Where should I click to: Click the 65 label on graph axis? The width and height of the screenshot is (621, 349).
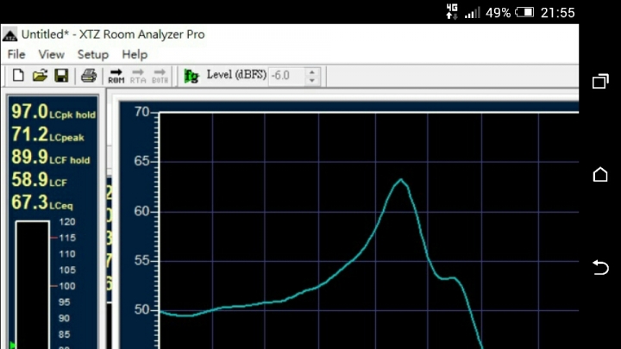pos(141,161)
